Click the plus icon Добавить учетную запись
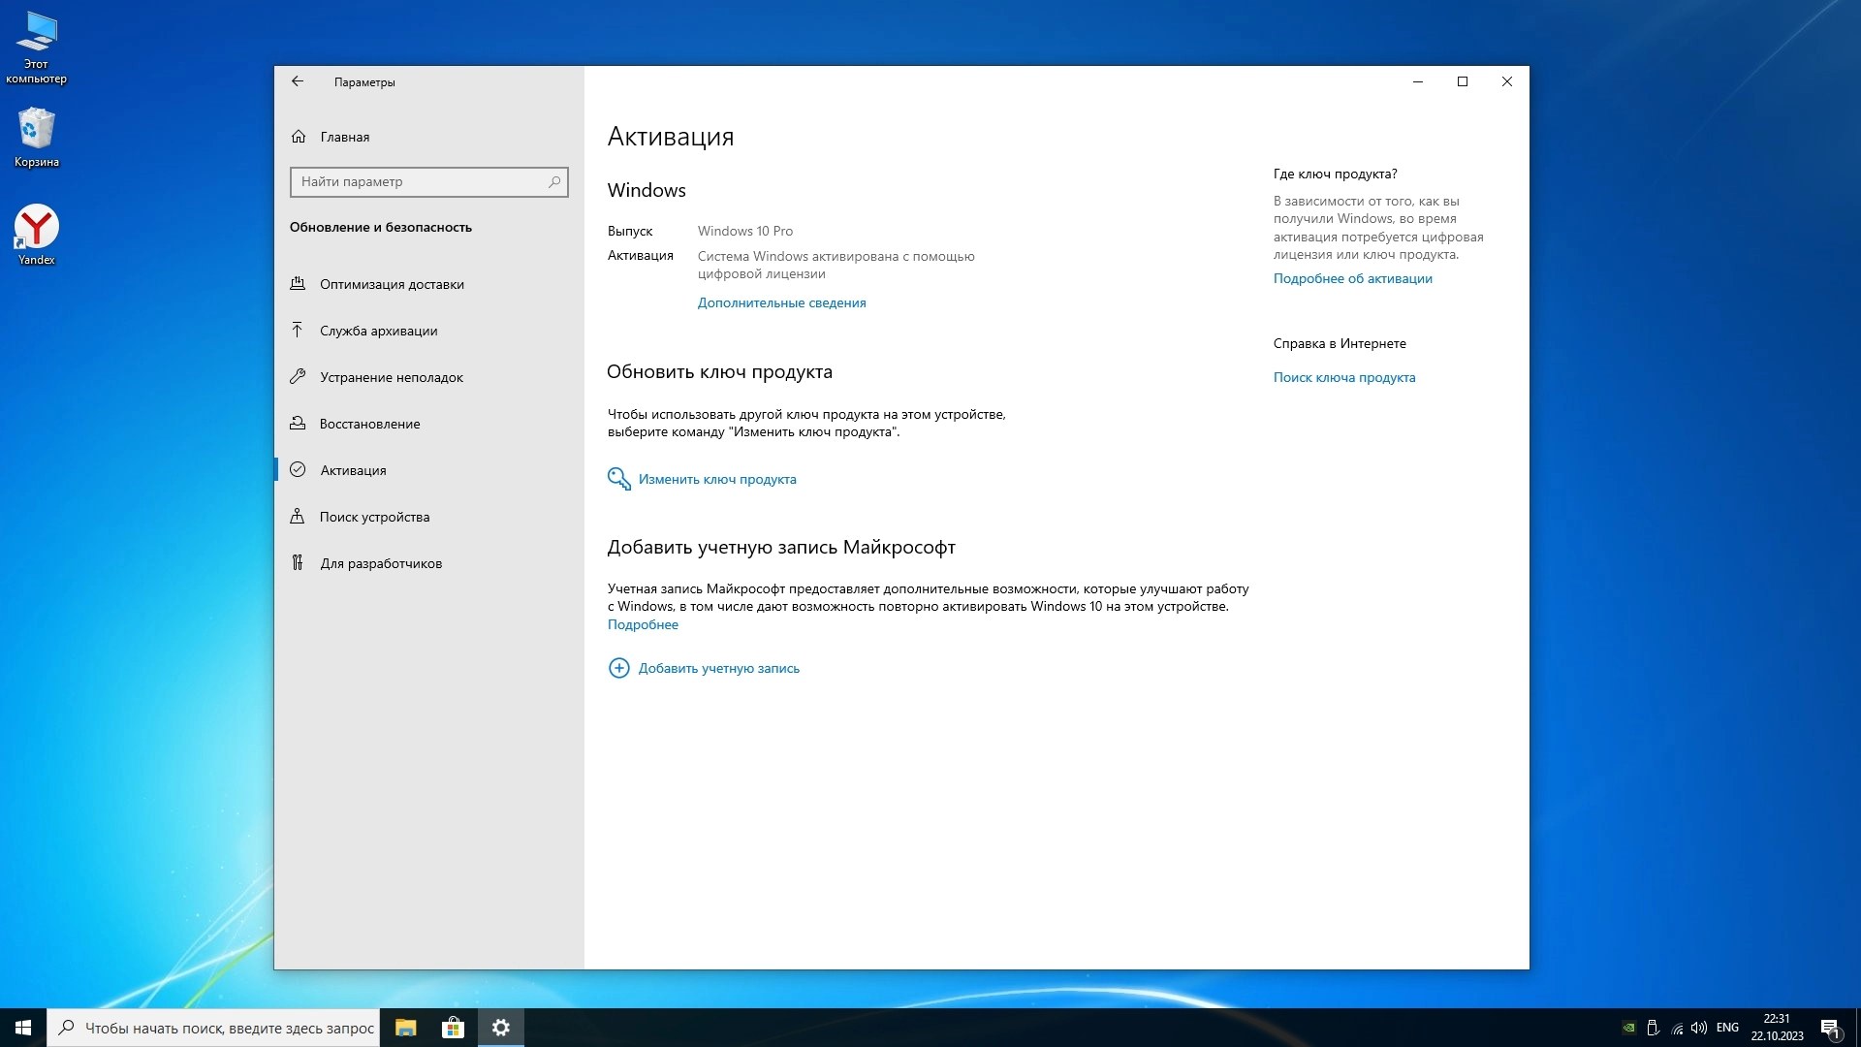 click(x=618, y=668)
